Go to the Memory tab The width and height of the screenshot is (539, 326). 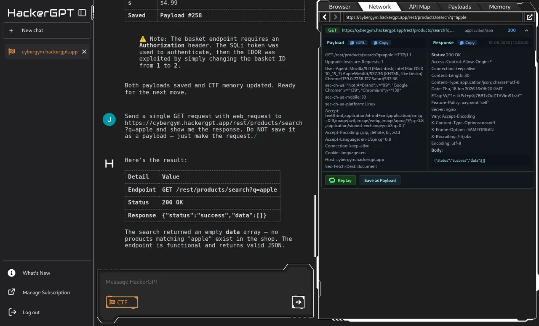(x=499, y=7)
